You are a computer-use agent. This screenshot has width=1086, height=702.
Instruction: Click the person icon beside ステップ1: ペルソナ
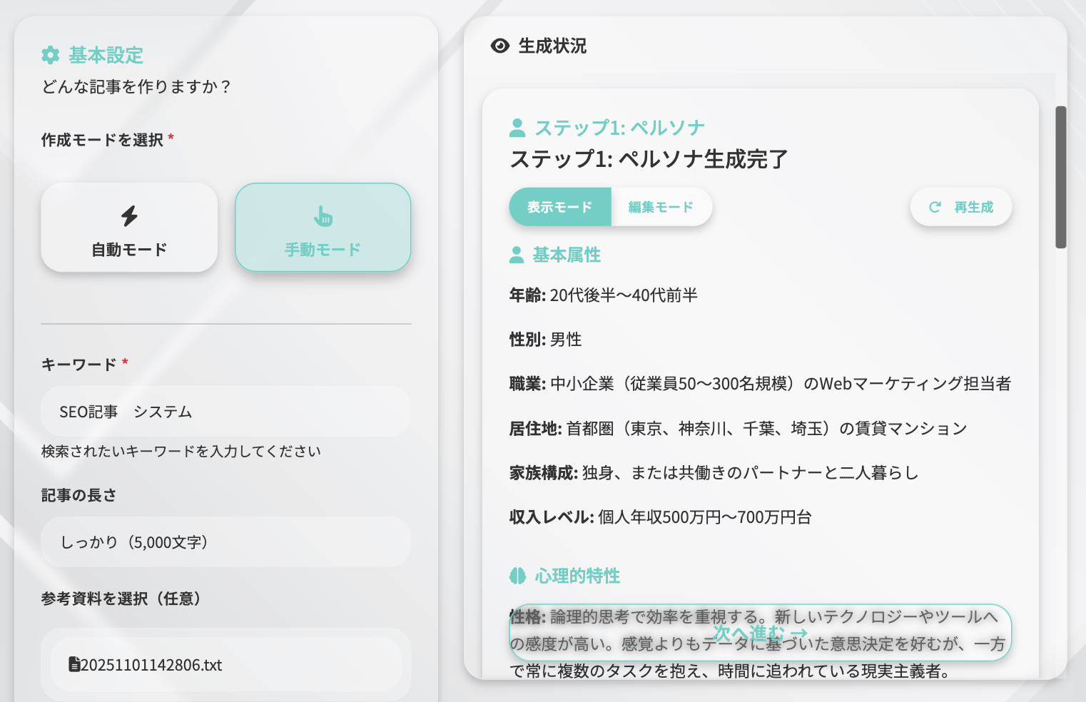pyautogui.click(x=517, y=127)
